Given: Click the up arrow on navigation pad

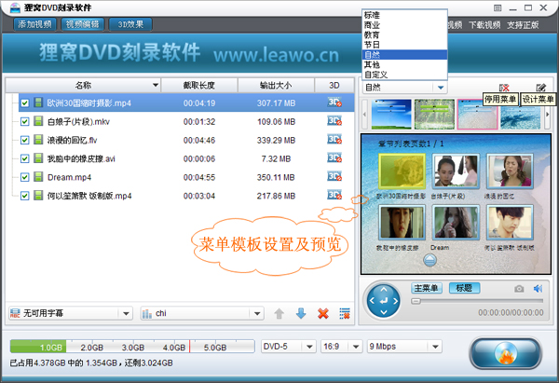Looking at the screenshot, I should (x=384, y=290).
